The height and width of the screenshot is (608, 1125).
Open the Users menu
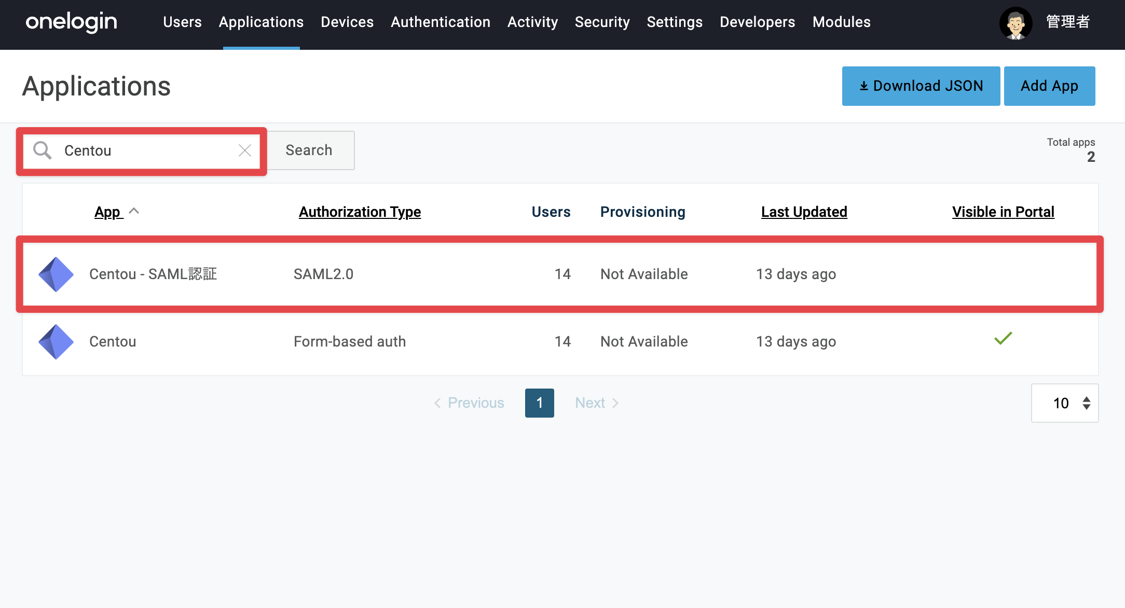[182, 22]
